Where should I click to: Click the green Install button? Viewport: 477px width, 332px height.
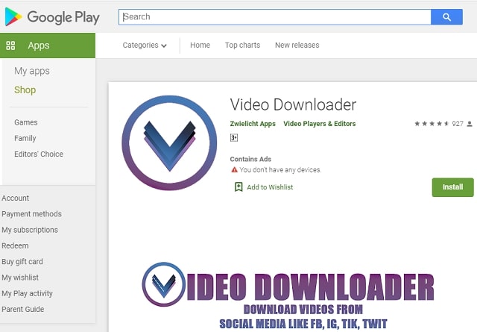452,187
